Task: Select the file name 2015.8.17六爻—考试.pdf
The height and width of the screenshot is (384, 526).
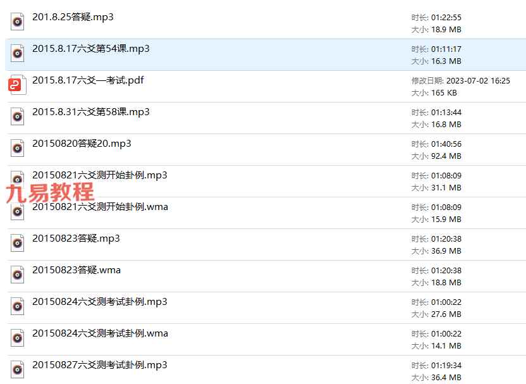Action: coord(88,80)
